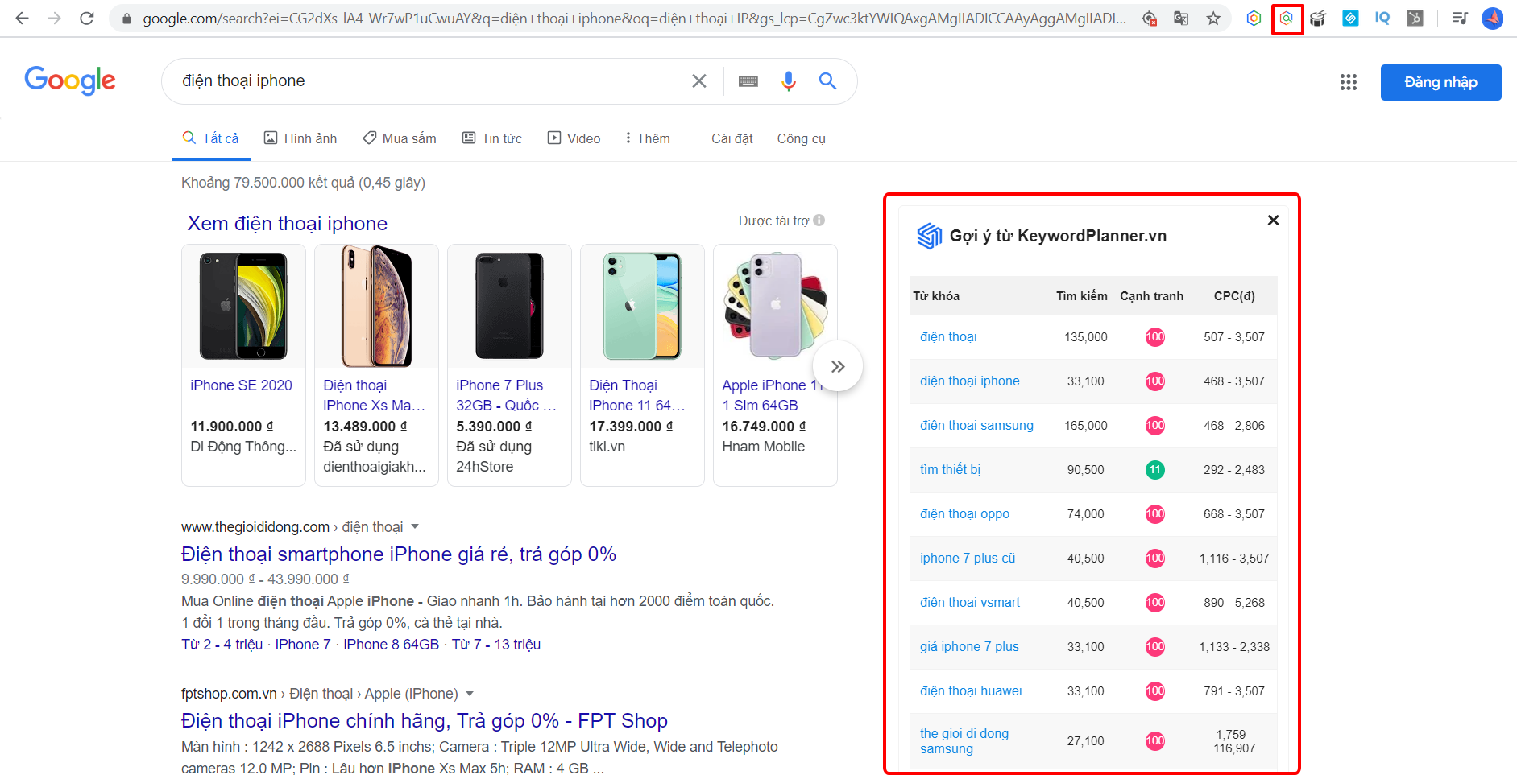Screen dimensions: 1517x775
Task: Click the green competition badge 11
Action: tap(1154, 469)
